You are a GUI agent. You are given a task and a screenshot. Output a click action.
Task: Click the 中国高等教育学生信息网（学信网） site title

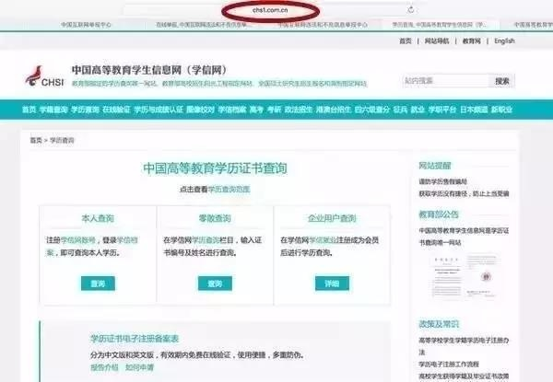click(150, 70)
